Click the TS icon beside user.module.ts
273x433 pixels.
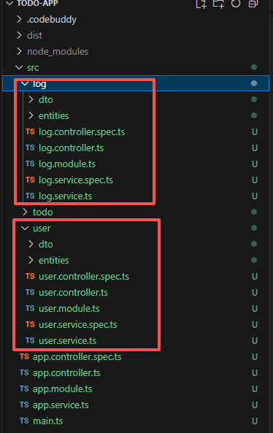[30, 308]
